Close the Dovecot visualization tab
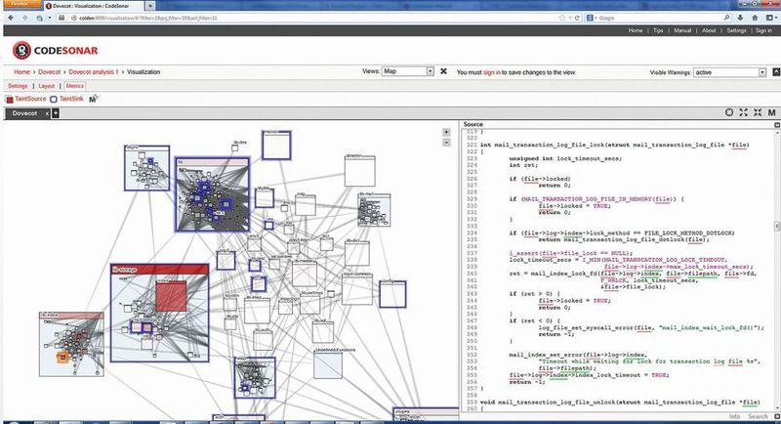 point(47,113)
